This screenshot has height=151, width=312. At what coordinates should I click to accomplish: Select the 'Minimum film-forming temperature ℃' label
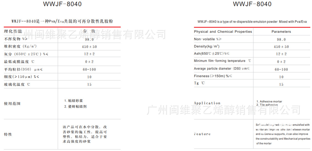(x=223, y=61)
